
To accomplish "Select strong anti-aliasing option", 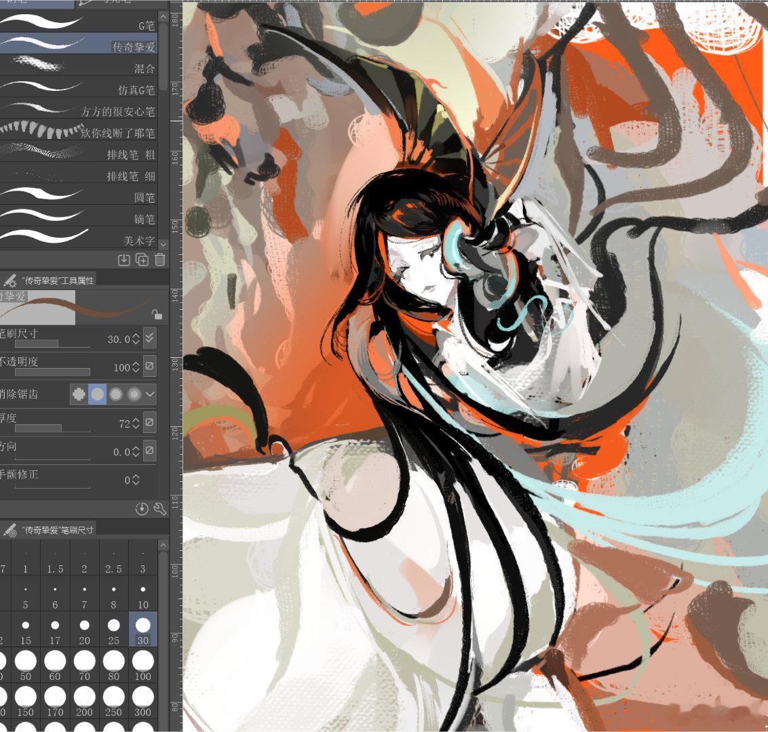I will point(134,394).
